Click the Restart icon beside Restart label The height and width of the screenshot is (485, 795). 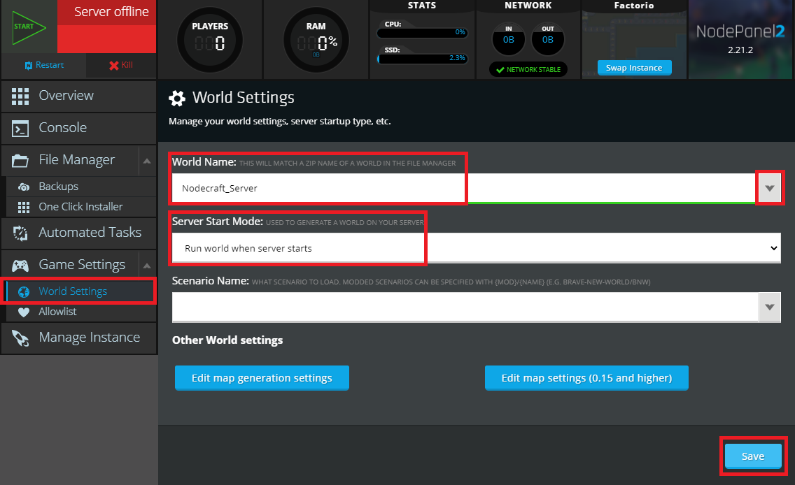click(29, 65)
